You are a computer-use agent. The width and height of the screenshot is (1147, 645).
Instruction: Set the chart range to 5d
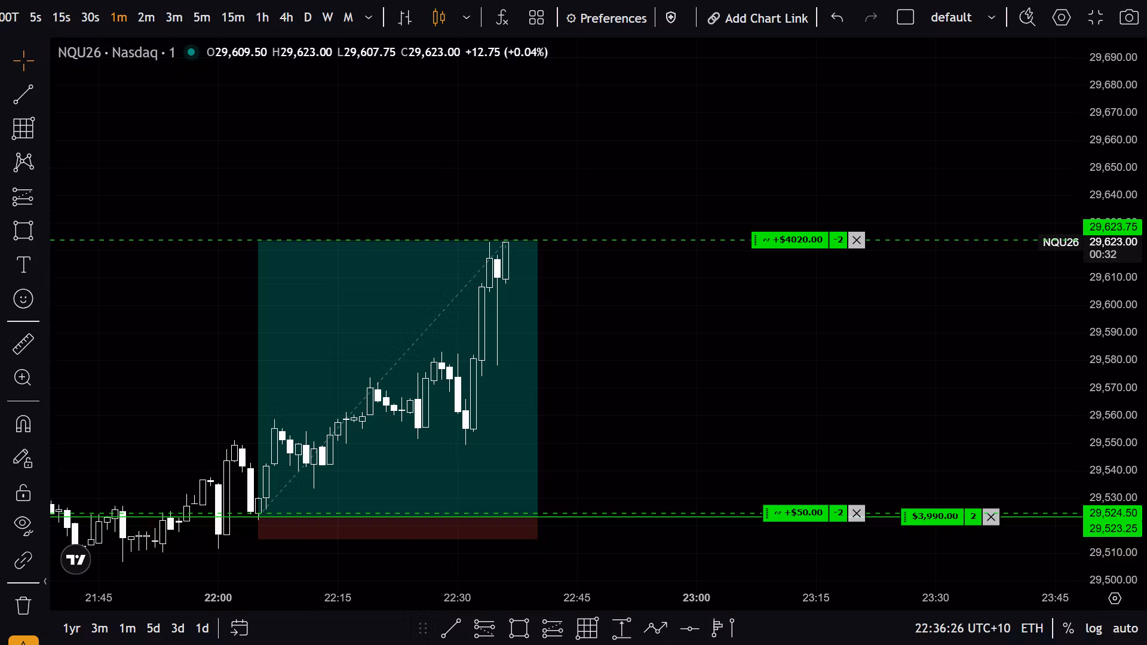[x=154, y=628]
